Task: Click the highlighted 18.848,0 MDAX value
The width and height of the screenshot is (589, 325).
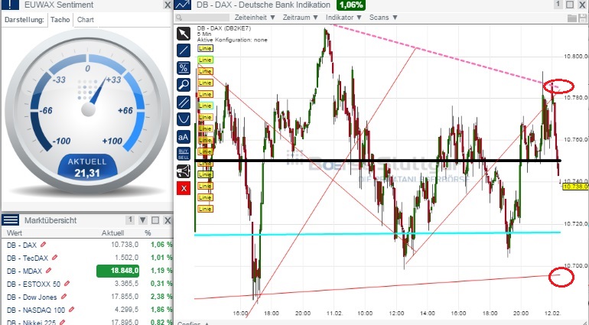Action: point(118,271)
